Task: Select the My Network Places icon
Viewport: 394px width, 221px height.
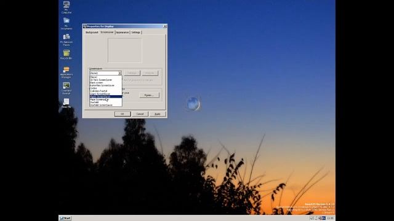Action: tap(66, 39)
